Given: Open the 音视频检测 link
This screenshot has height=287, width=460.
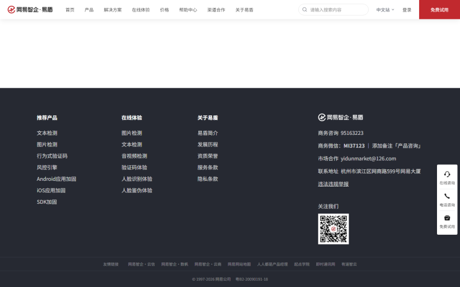Looking at the screenshot, I should pyautogui.click(x=135, y=156).
